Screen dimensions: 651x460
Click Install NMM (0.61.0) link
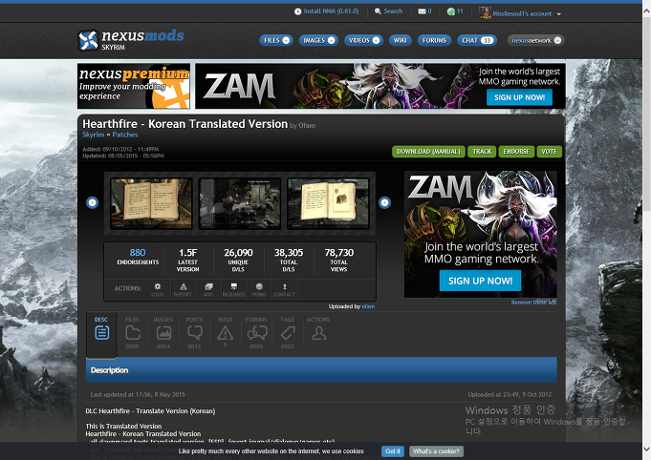331,11
